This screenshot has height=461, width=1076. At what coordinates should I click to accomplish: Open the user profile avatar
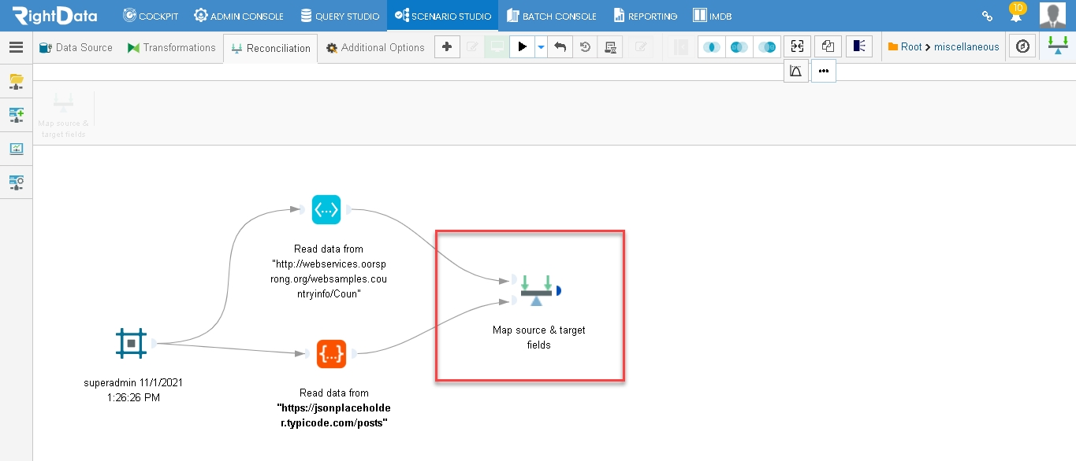coord(1052,15)
